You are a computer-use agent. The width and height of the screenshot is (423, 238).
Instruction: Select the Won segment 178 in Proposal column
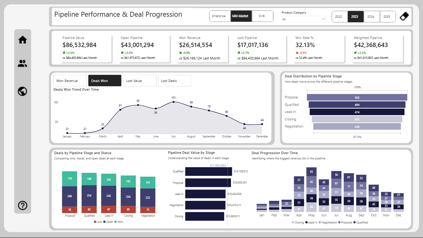click(x=70, y=179)
